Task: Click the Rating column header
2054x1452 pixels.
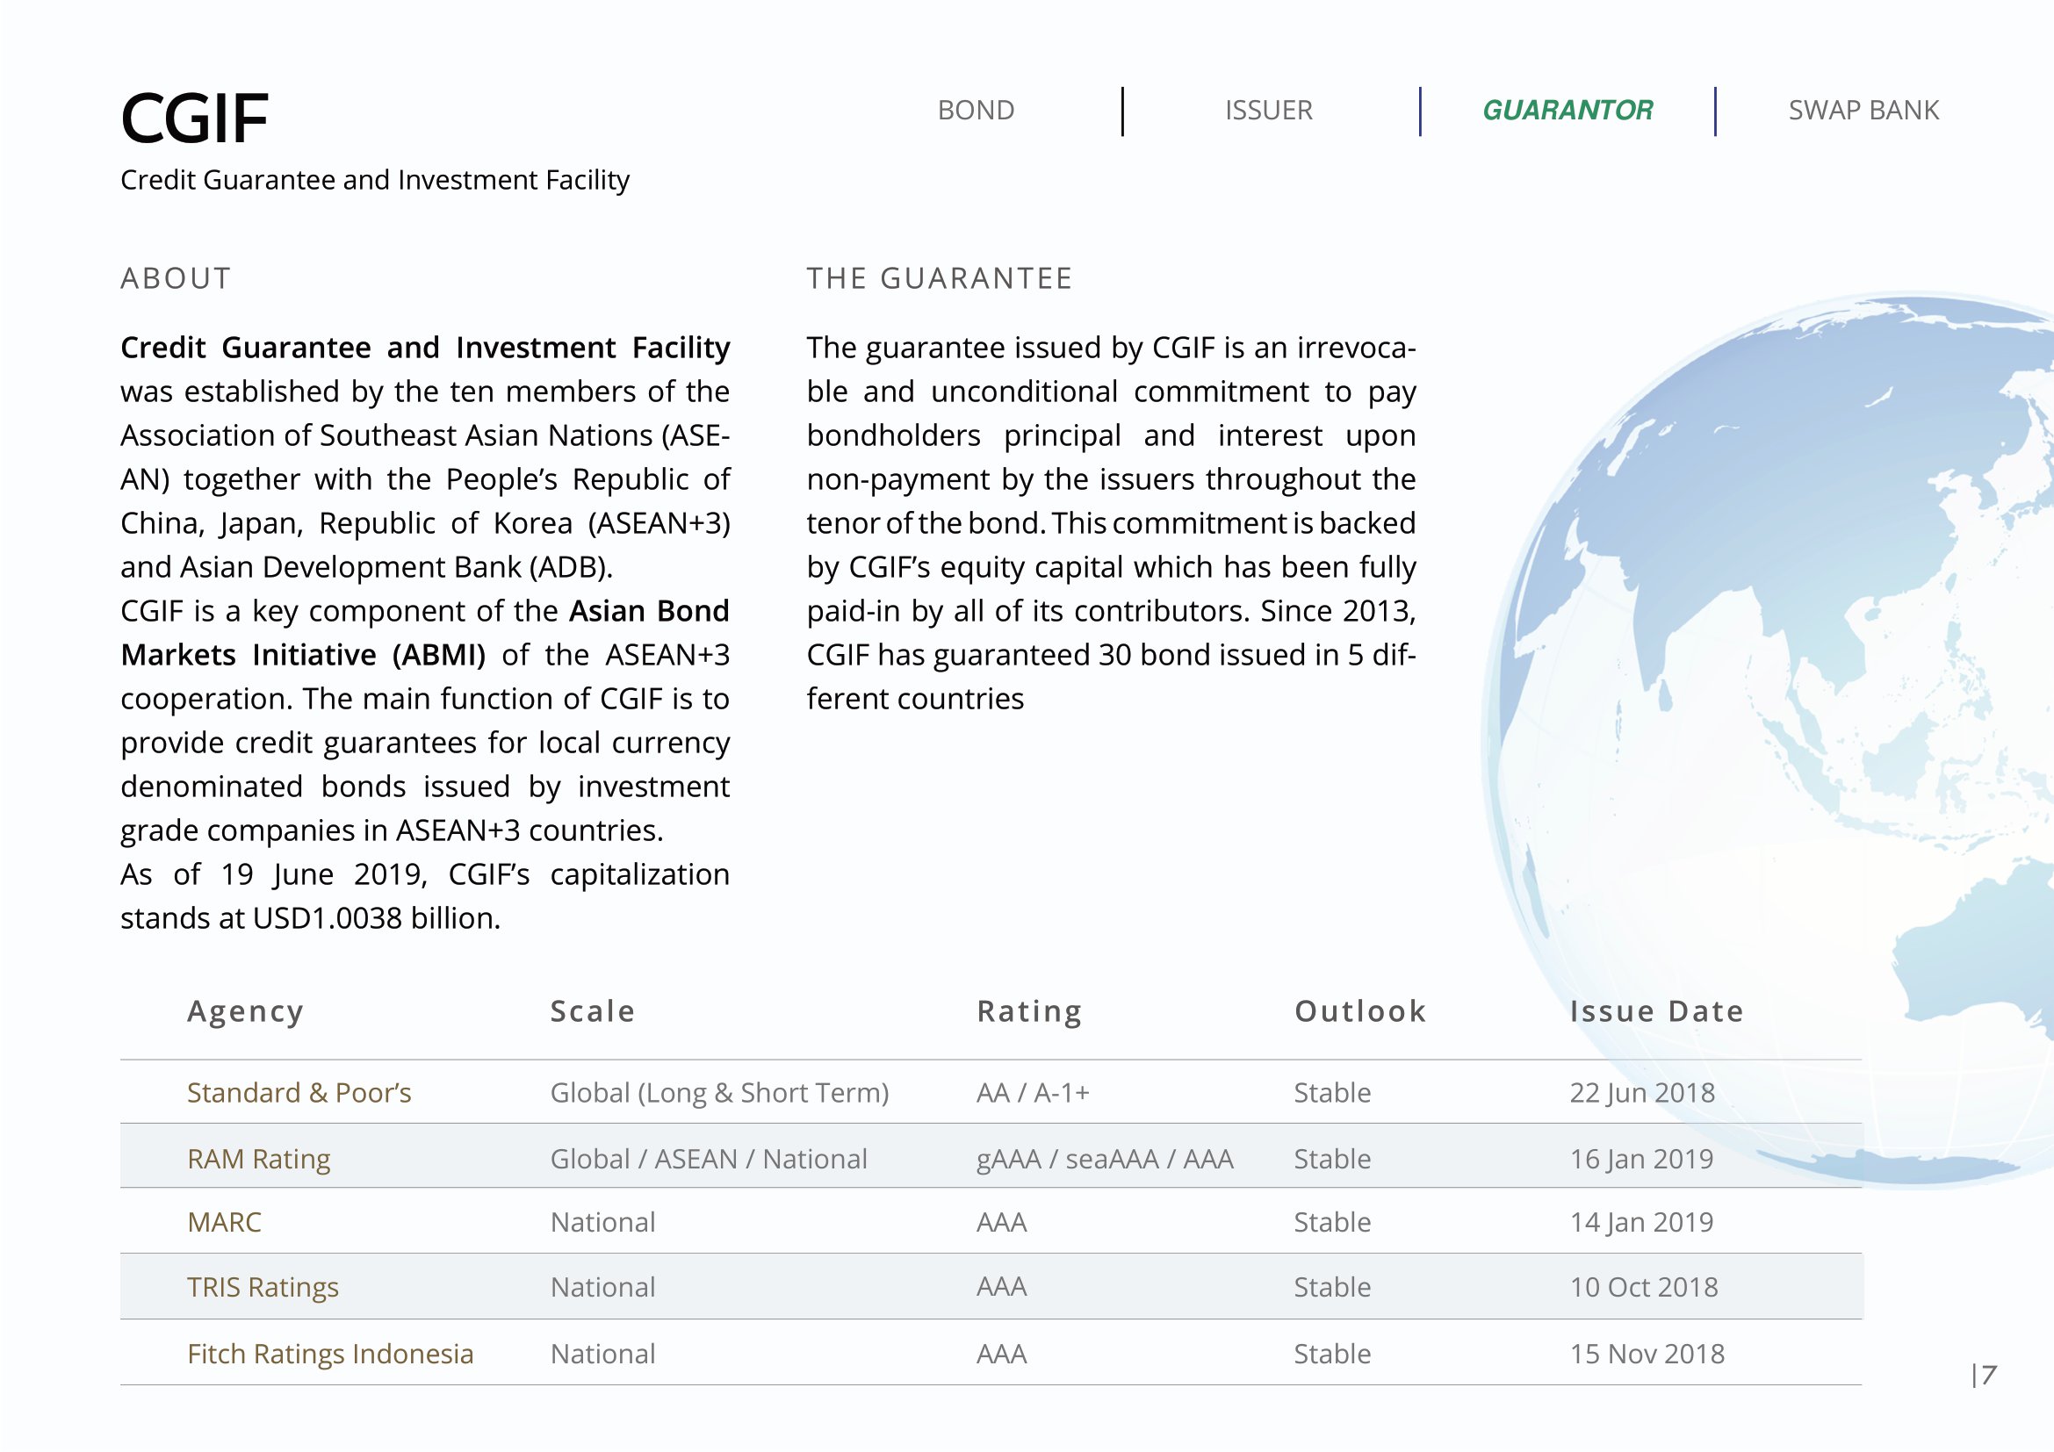Action: click(1029, 1011)
